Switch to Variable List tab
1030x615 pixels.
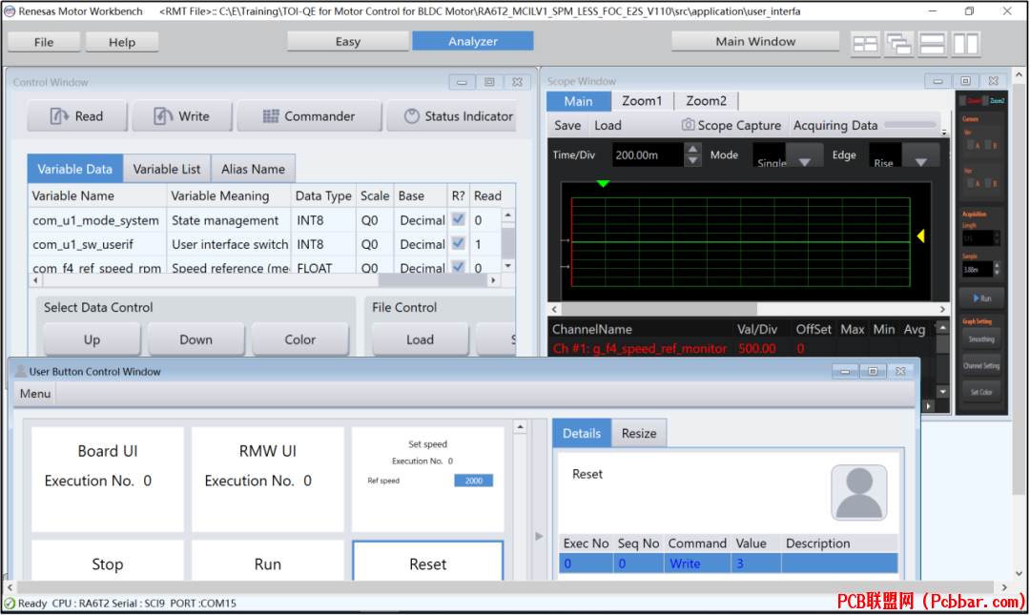point(167,169)
